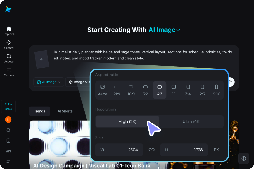The image size is (254, 169).
Task: Choose Ultra (4K) resolution
Action: (x=192, y=122)
